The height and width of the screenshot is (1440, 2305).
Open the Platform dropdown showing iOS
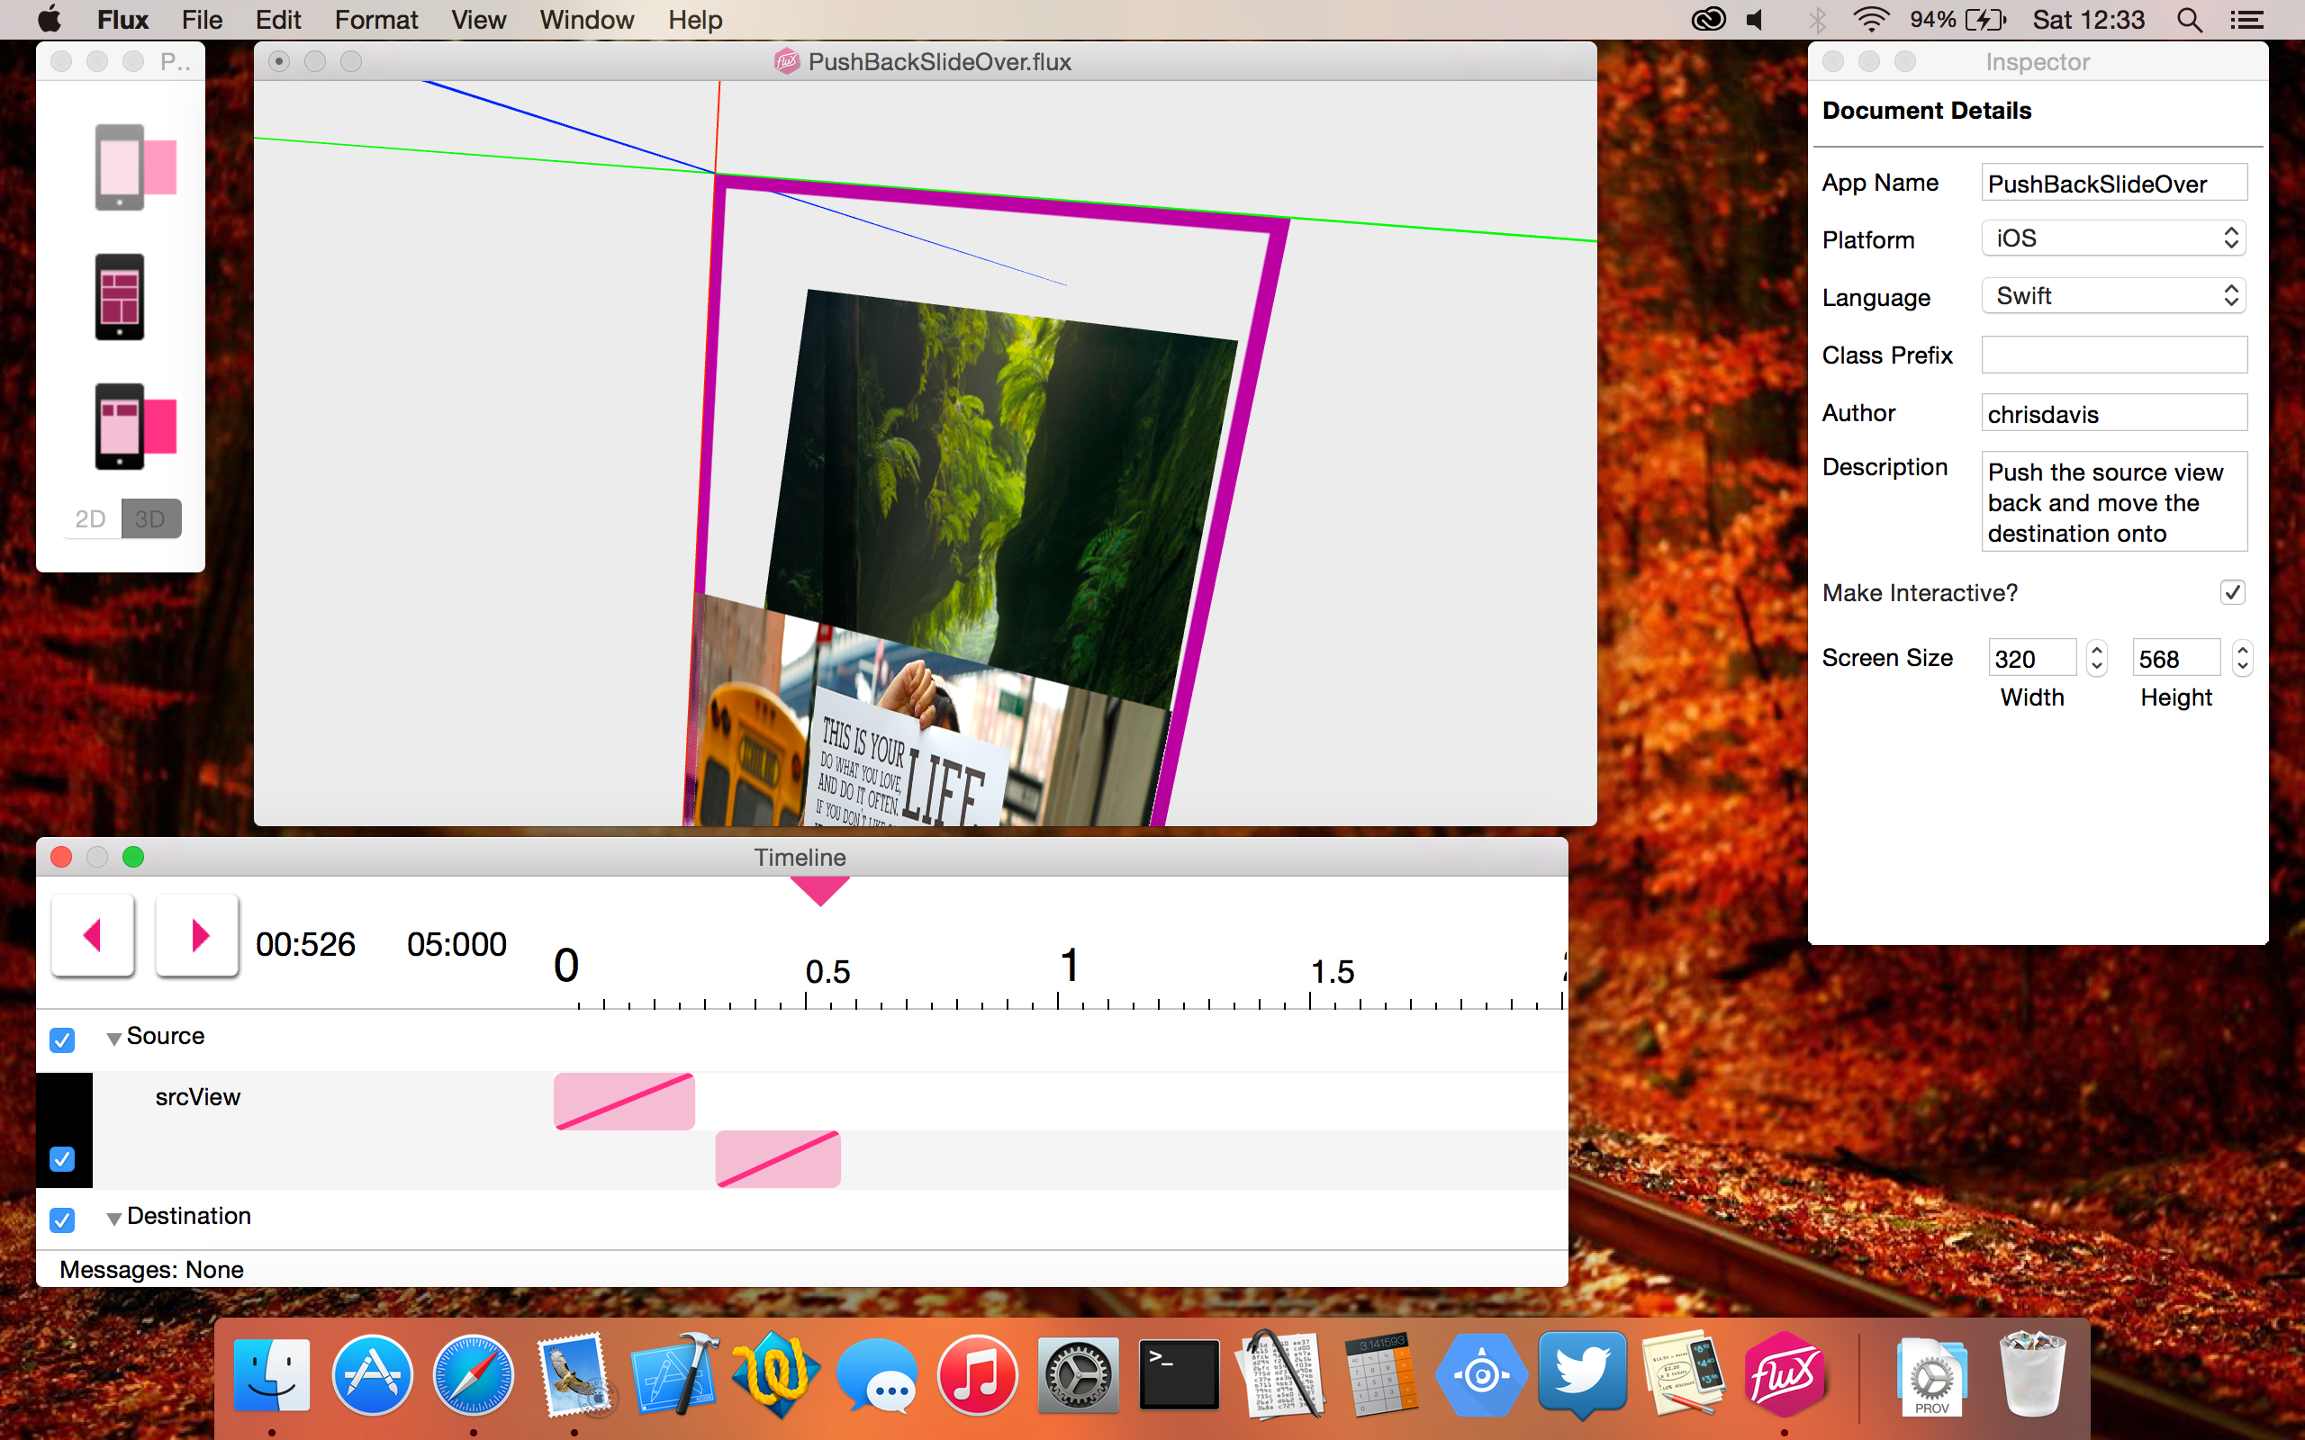coord(2112,238)
